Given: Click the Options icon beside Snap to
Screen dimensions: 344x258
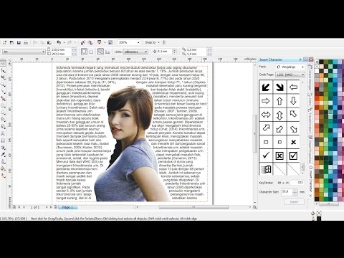Looking at the screenshot, I should click(x=164, y=42).
